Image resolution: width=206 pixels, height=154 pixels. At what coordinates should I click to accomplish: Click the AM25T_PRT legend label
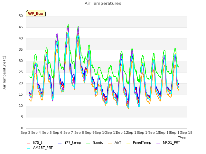(x=43, y=148)
